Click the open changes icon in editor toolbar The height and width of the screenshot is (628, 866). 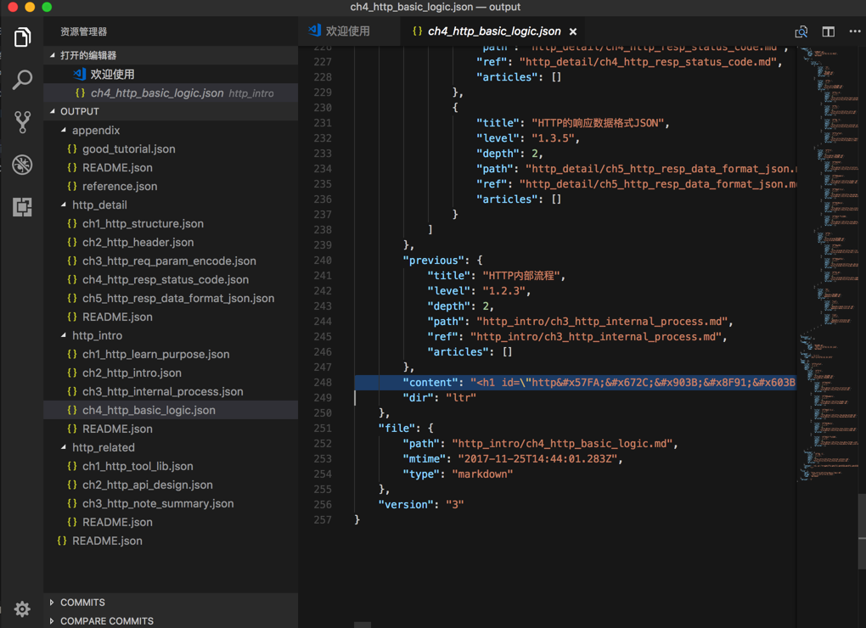801,31
